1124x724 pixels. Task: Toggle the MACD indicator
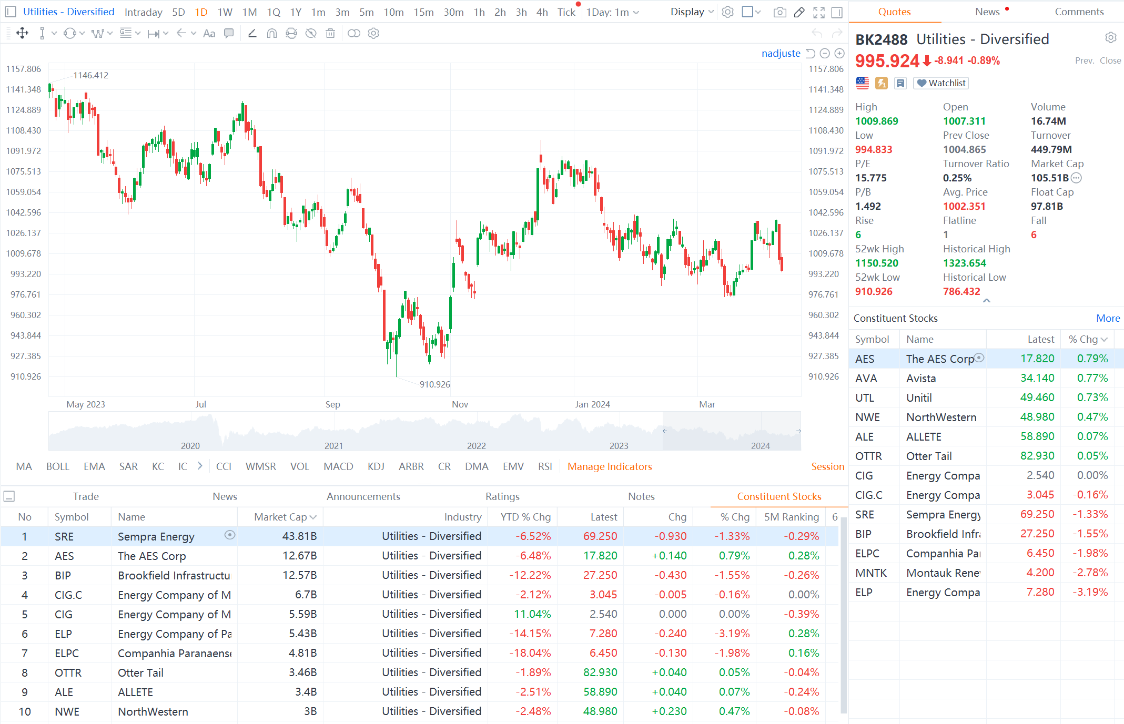(338, 466)
